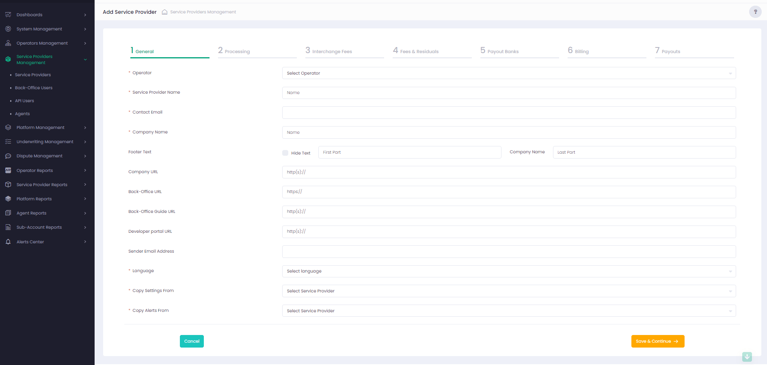Open Back-Office Users in sidebar
This screenshot has width=767, height=365.
click(x=34, y=88)
